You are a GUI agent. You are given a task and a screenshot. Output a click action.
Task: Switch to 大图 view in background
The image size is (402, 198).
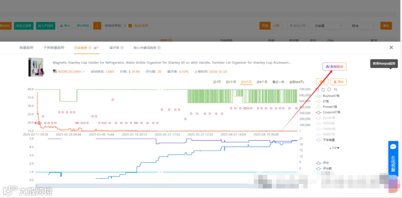tap(276, 26)
